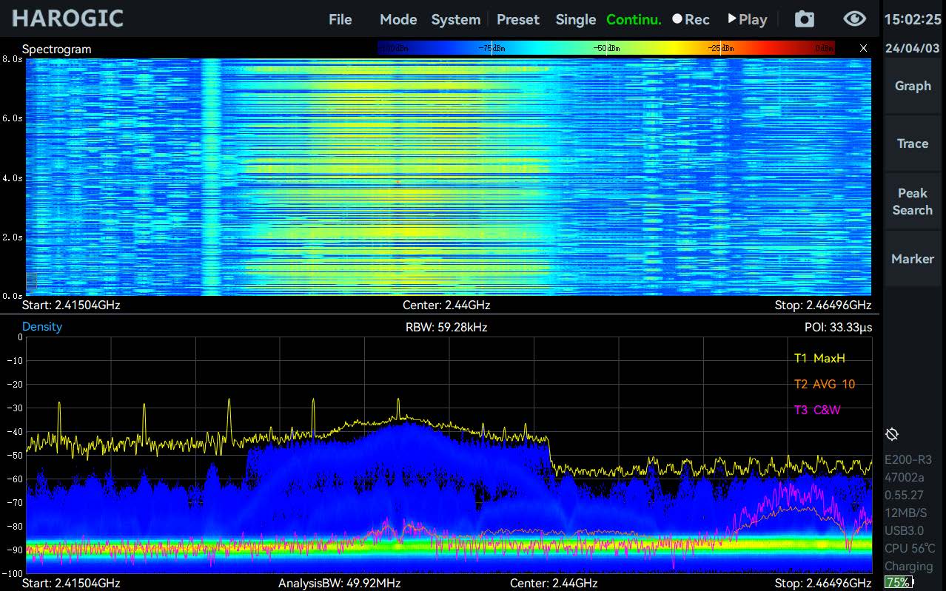This screenshot has width=946, height=591.
Task: Start recording with Rec button
Action: coord(691,19)
